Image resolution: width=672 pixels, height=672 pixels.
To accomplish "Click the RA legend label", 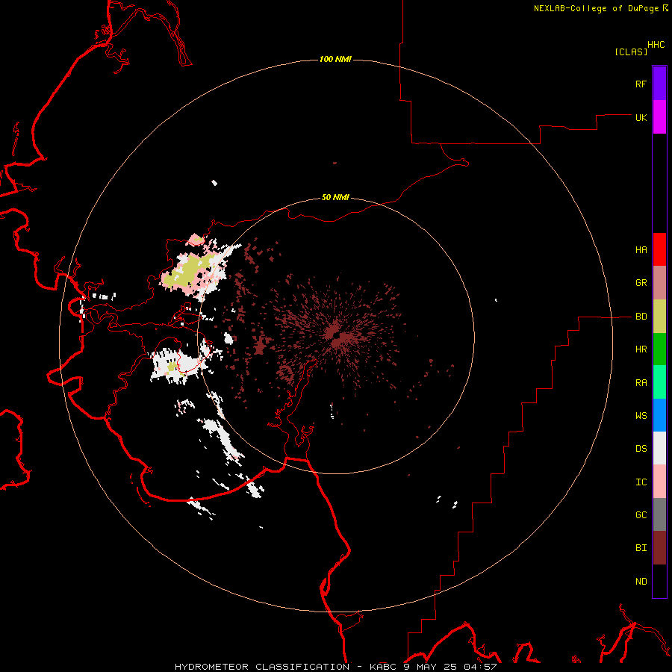I will pos(641,383).
